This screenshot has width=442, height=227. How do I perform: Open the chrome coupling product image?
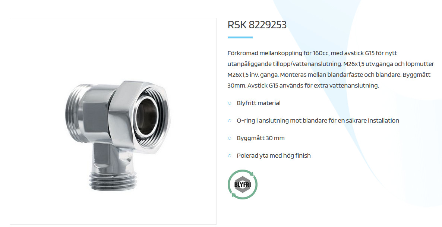pyautogui.click(x=113, y=121)
